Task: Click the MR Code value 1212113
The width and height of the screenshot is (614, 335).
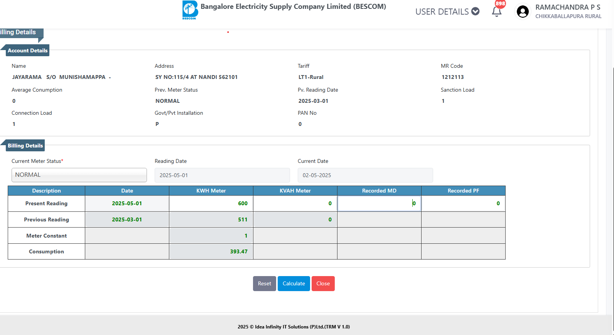Action: [453, 77]
